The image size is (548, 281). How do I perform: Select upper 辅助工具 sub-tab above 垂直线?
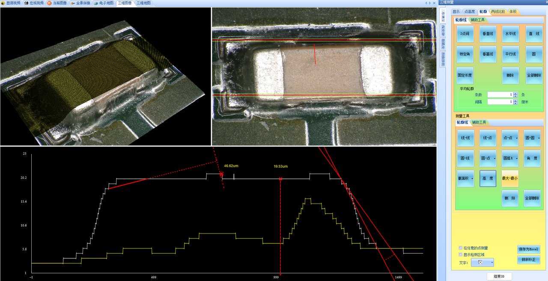[477, 20]
